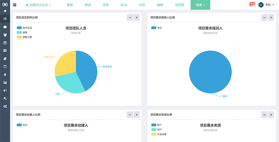Screen dimensions: 279x142
Task: Toggle 李白 legend in 项目需求创建人 chart
Action: pyautogui.click(x=22, y=125)
